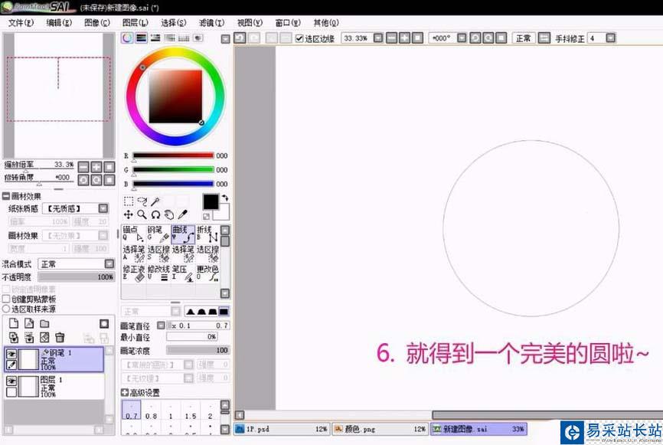The image size is (663, 445).
Task: Open the 文件 File menu
Action: pyautogui.click(x=21, y=22)
